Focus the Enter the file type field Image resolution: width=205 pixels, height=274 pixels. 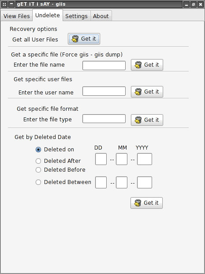tap(104, 119)
